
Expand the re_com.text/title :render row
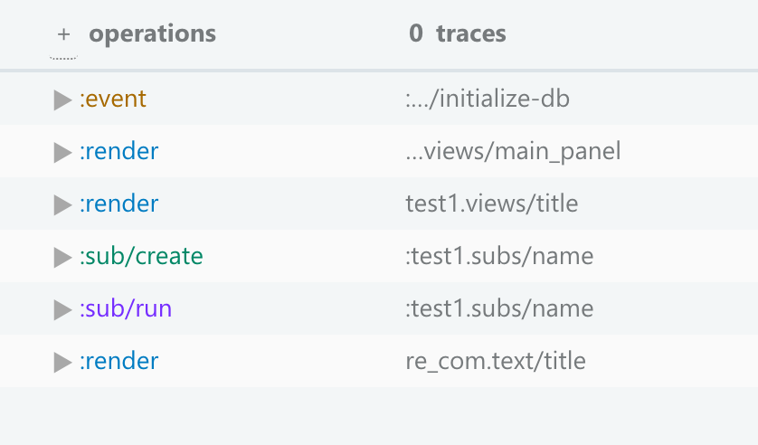point(62,362)
